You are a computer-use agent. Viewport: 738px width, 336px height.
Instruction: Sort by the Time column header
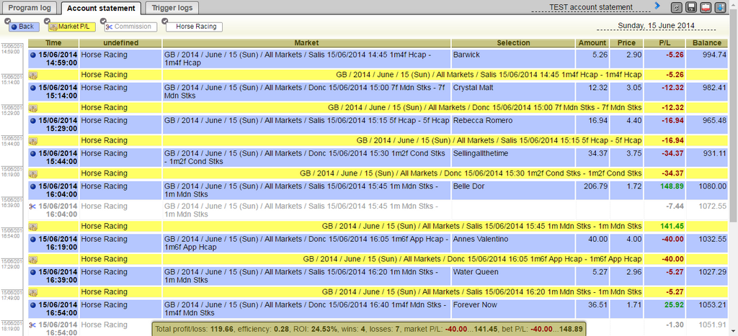pyautogui.click(x=53, y=42)
